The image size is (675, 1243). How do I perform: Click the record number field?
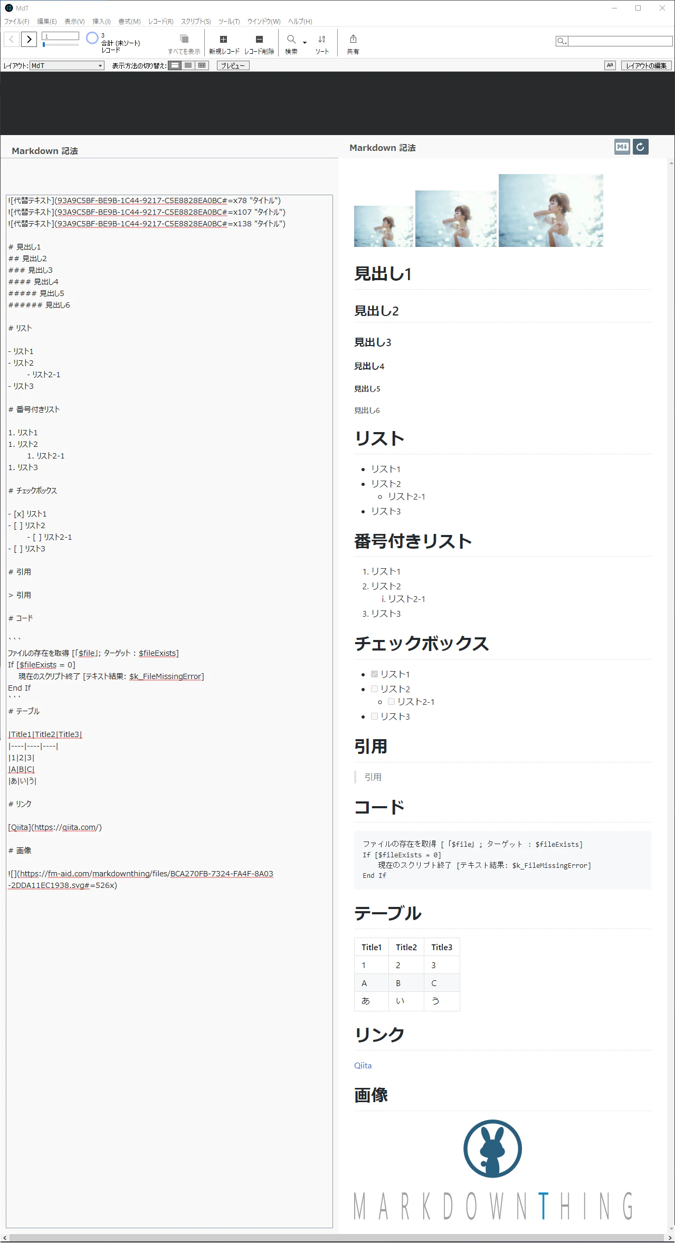[61, 36]
